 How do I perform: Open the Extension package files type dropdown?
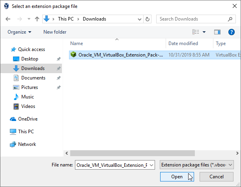(x=197, y=165)
